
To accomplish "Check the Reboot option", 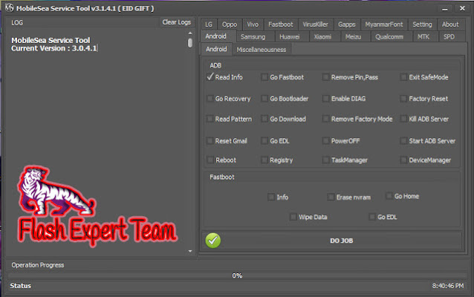I will (x=210, y=160).
